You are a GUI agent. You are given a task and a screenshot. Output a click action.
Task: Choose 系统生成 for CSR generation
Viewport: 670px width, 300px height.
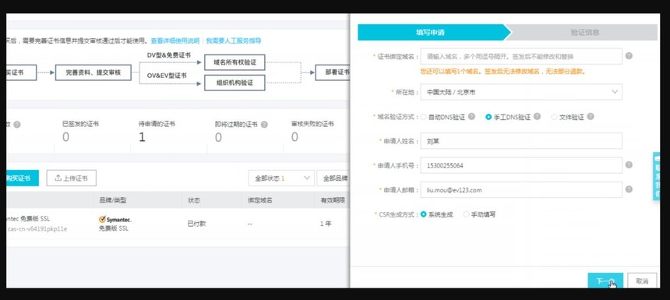424,214
